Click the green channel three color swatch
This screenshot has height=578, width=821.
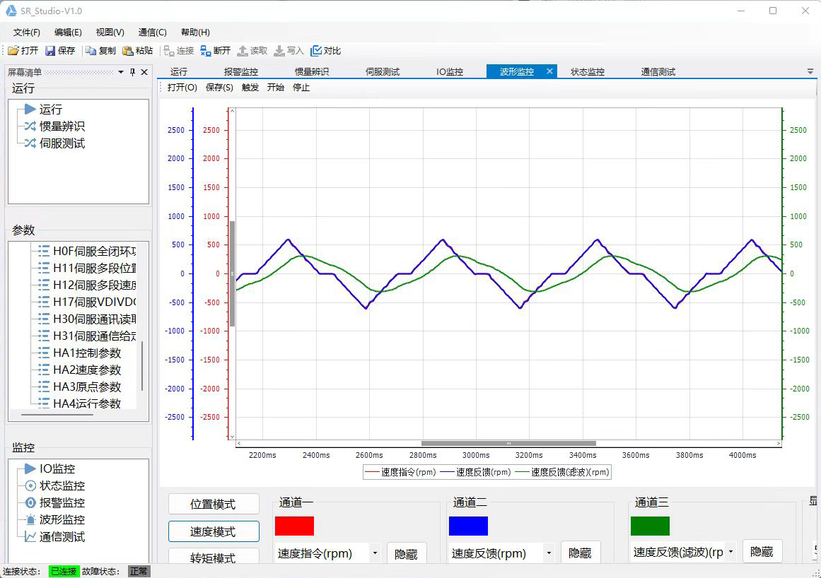coord(650,526)
